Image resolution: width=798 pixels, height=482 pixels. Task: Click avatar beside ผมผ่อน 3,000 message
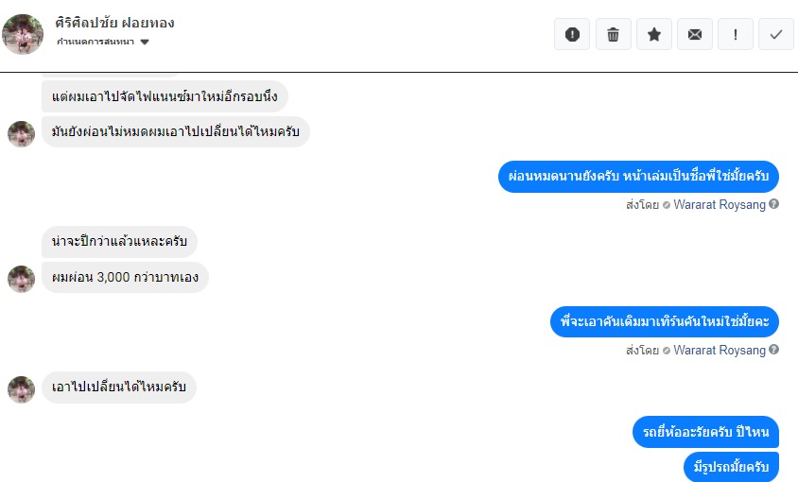(22, 279)
